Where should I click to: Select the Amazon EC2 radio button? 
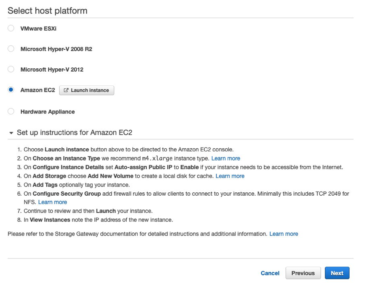[11, 90]
